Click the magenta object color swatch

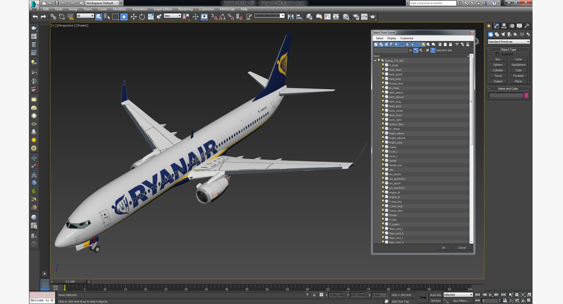click(526, 95)
